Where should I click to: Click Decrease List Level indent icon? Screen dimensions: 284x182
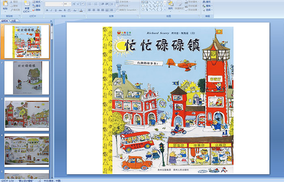102,4
